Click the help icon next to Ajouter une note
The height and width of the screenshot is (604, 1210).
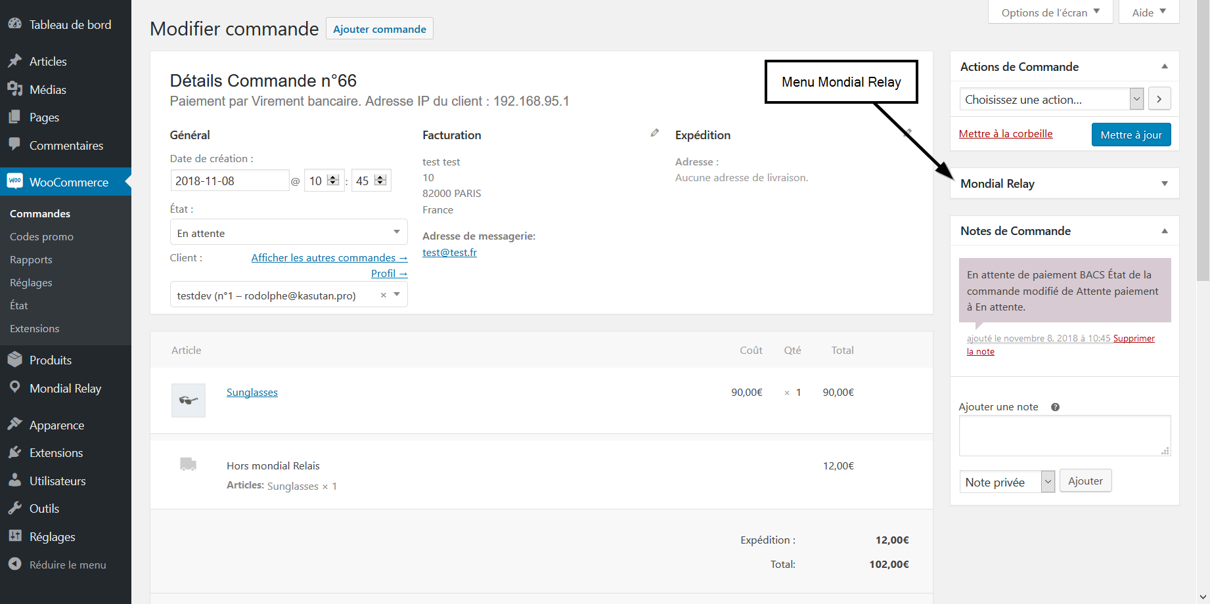[x=1055, y=407]
